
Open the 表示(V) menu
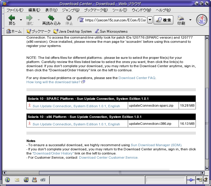pyautogui.click(x=51, y=10)
